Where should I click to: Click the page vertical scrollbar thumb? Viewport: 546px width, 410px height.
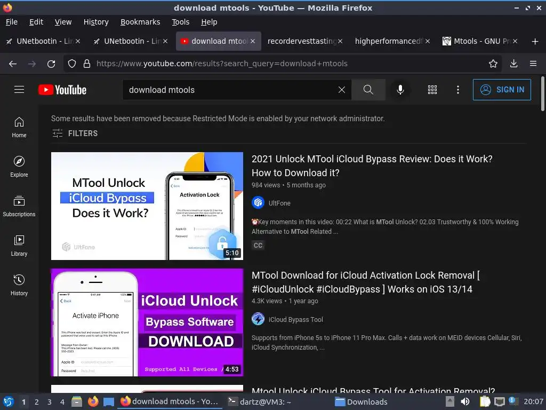pos(542,93)
